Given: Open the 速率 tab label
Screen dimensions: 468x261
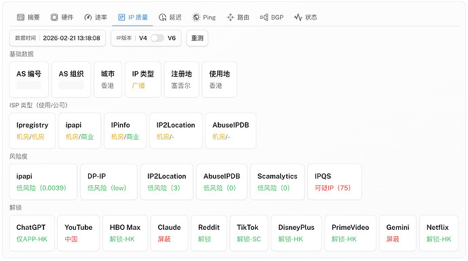Looking at the screenshot, I should point(101,18).
